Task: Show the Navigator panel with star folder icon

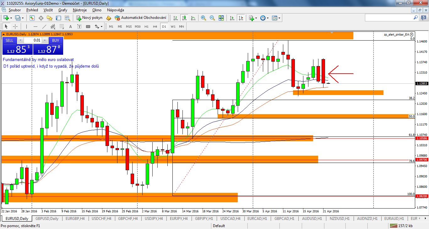Action: pos(50,18)
